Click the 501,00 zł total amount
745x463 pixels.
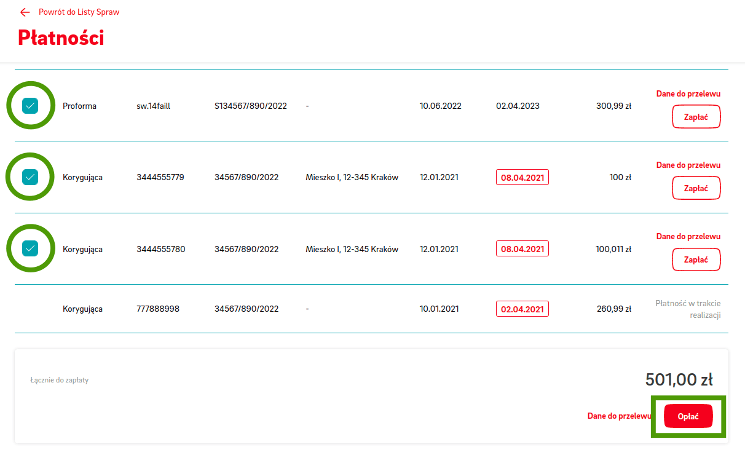tap(679, 380)
